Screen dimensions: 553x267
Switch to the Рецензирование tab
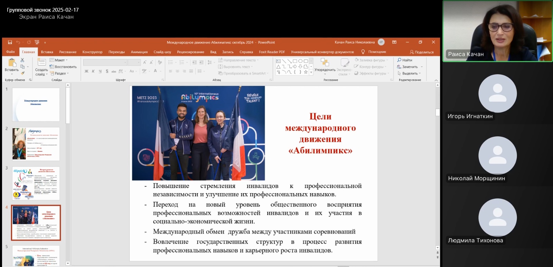pos(190,52)
